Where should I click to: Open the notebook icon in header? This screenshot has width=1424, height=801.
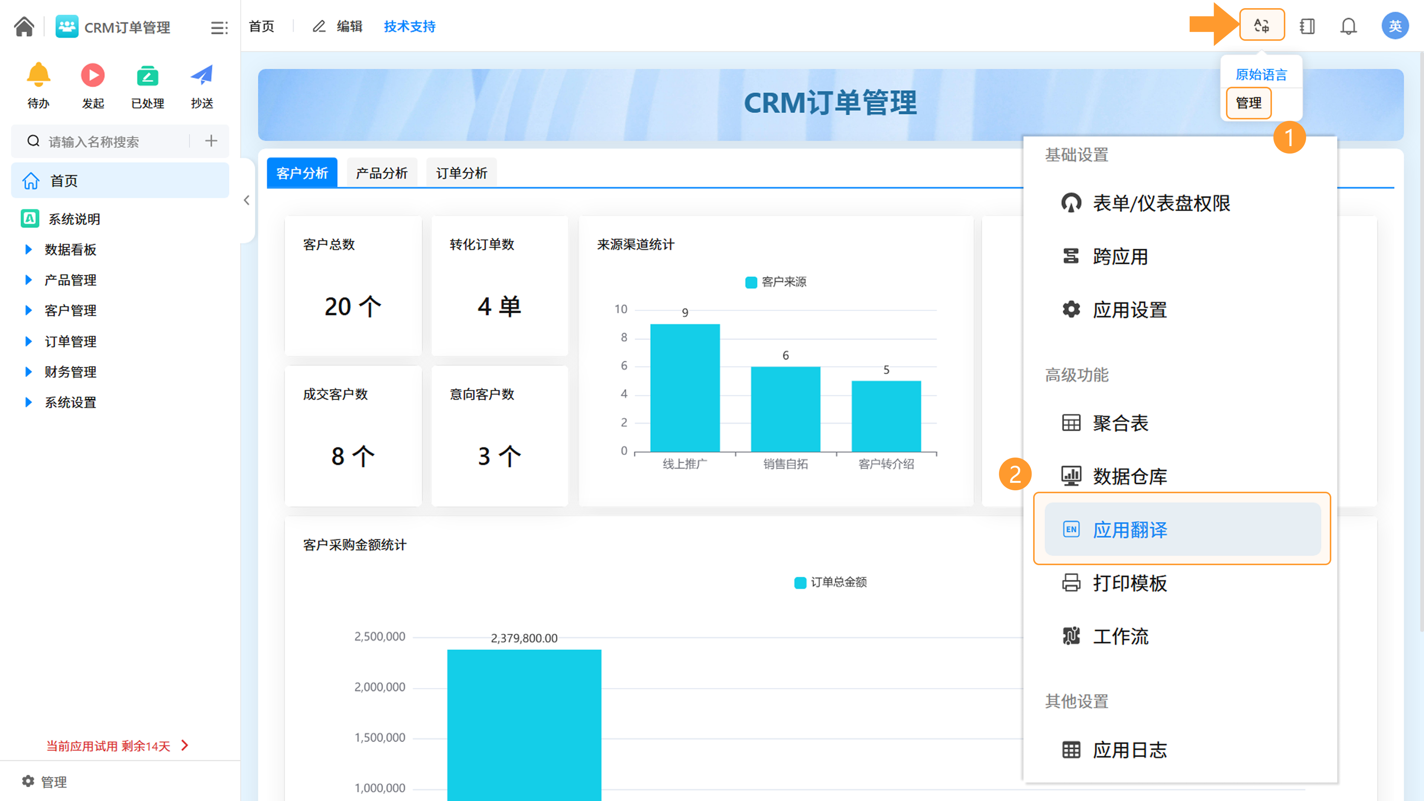point(1307,26)
